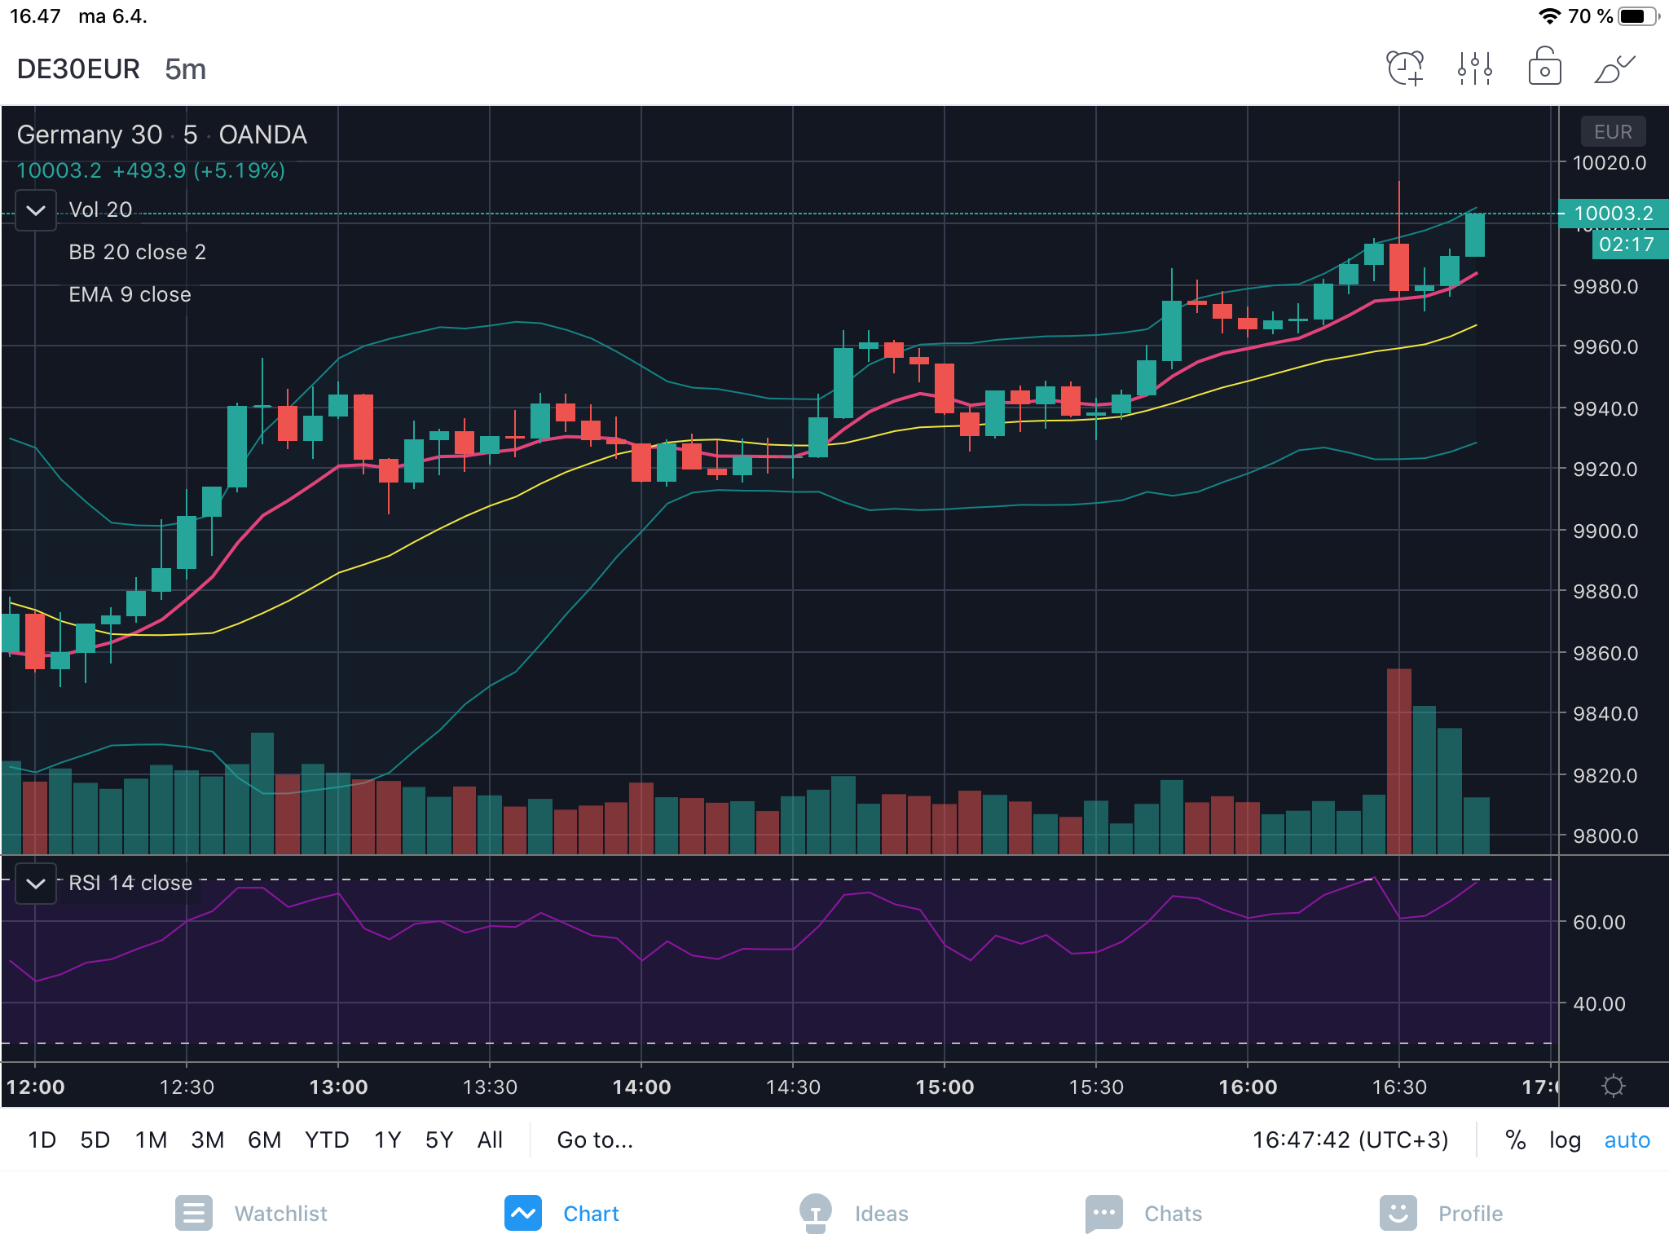This screenshot has height=1252, width=1669.
Task: Open the DE30EUR symbol search
Action: [x=78, y=69]
